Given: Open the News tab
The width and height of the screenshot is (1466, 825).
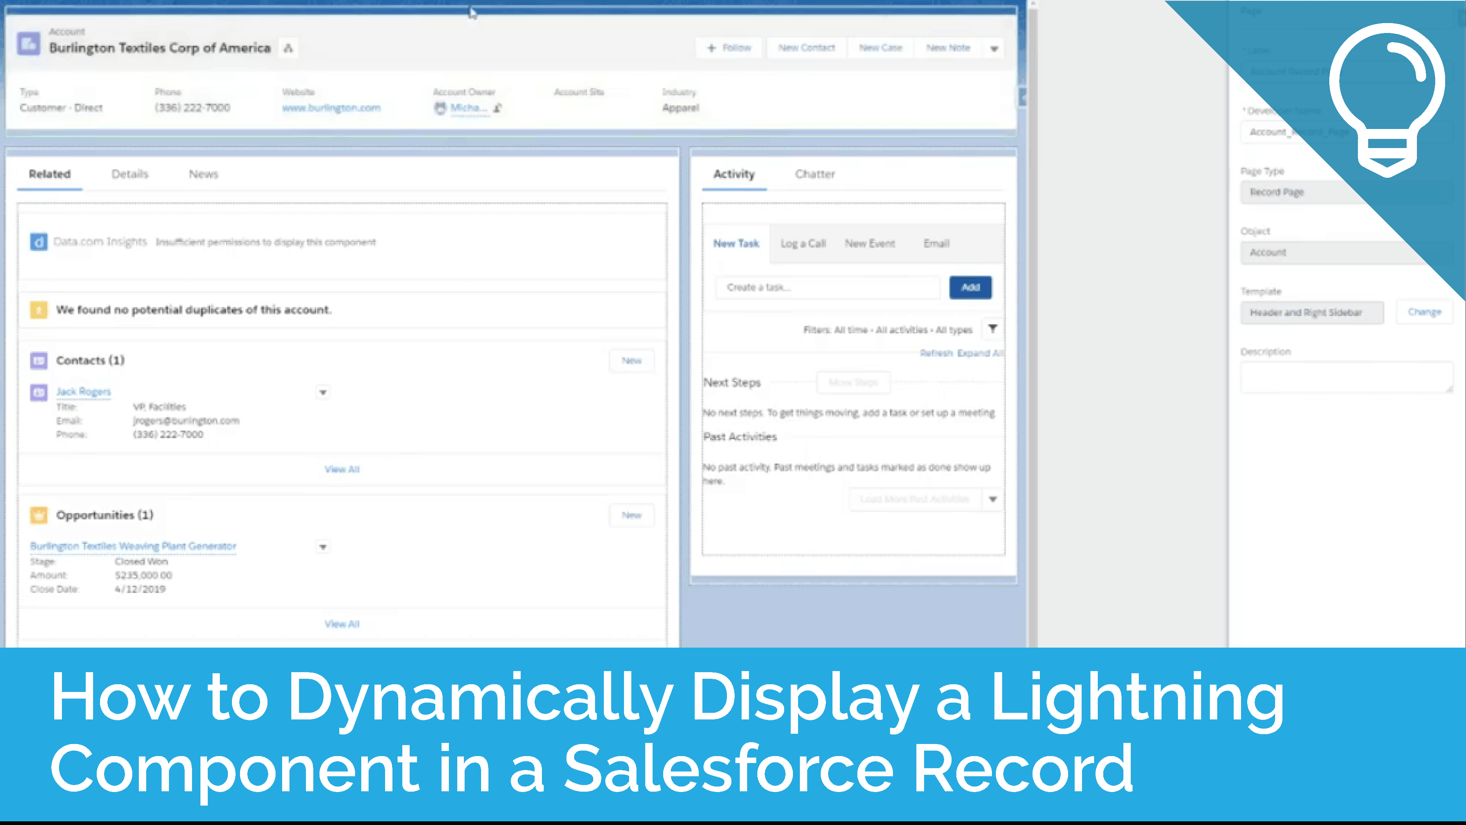Looking at the screenshot, I should coord(203,174).
